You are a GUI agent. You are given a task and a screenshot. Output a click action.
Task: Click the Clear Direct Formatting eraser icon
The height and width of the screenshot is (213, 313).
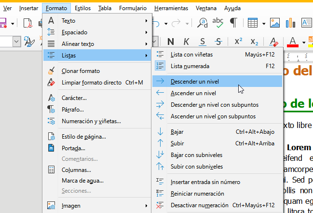click(273, 42)
